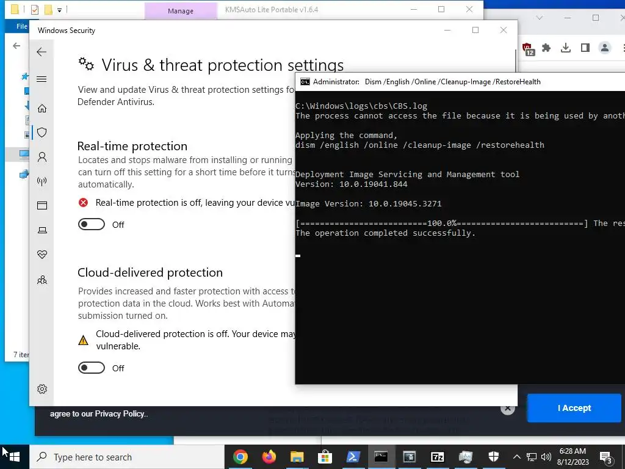Dismiss the privacy banner with X
Screen dimensions: 625x469
pos(508,407)
